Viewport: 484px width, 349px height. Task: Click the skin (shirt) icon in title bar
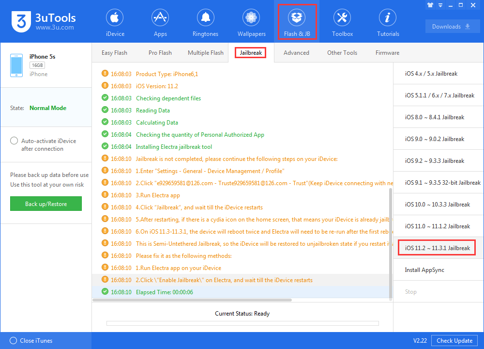(430, 5)
